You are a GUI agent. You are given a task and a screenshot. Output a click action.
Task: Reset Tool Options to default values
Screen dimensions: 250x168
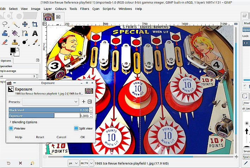pos(32,163)
